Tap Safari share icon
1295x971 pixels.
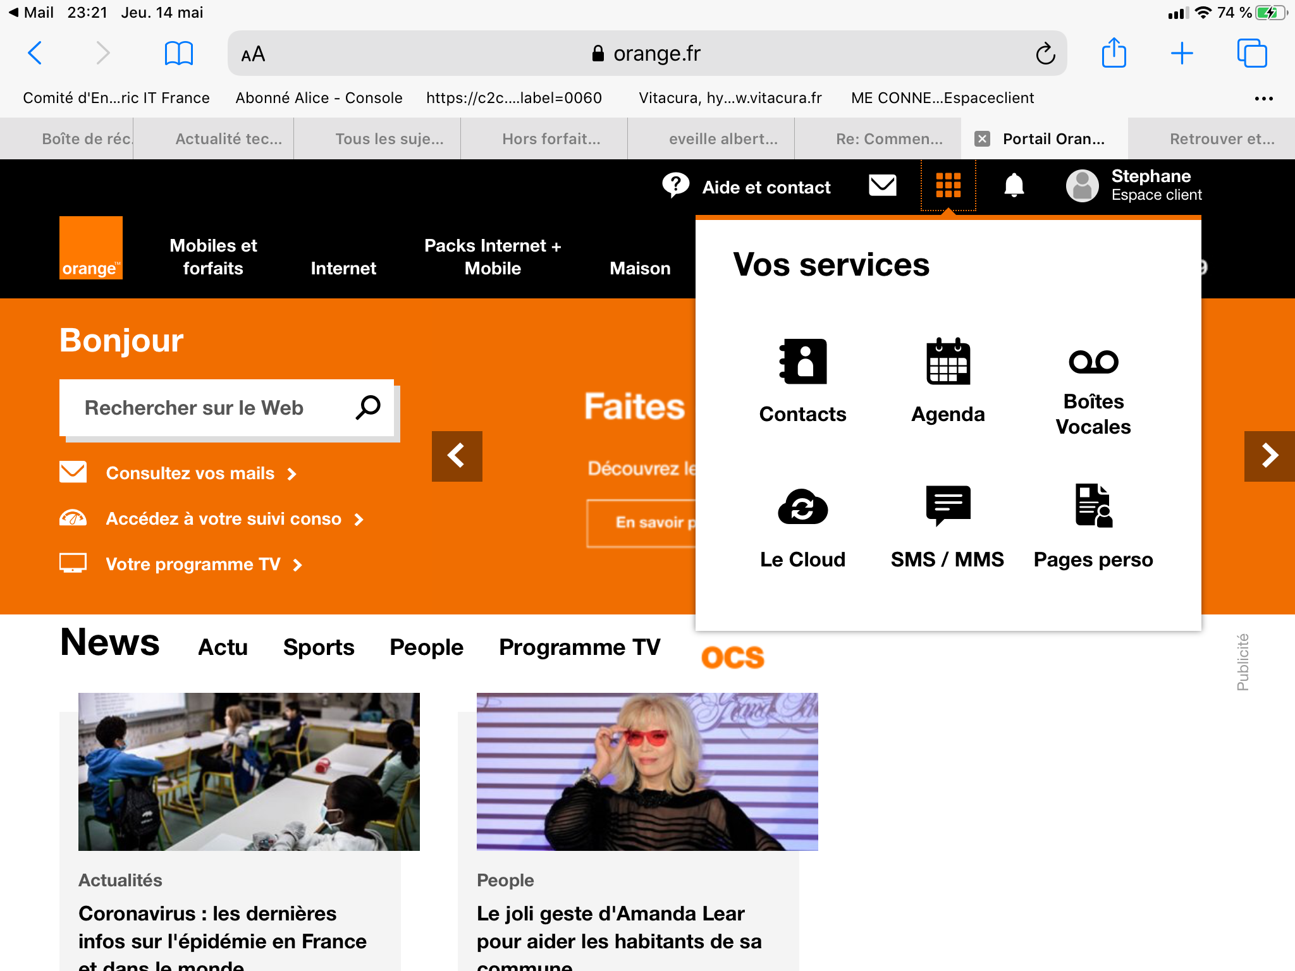1114,54
